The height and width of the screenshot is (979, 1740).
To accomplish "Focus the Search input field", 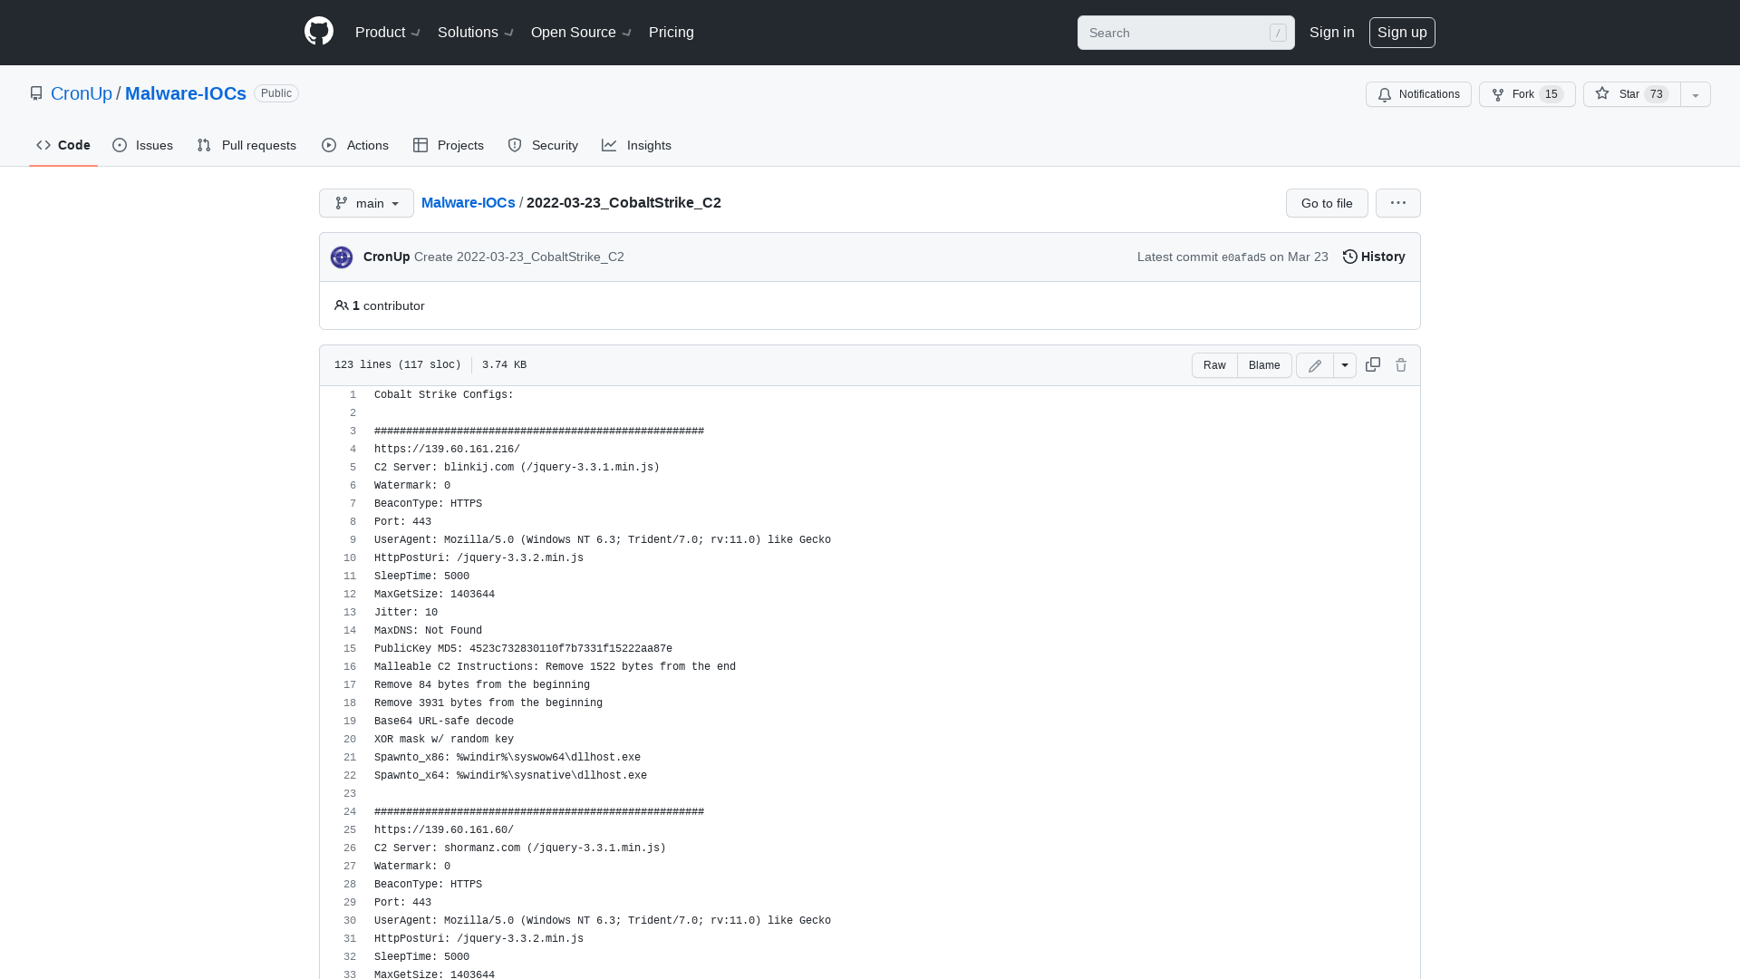I will click(1185, 33).
